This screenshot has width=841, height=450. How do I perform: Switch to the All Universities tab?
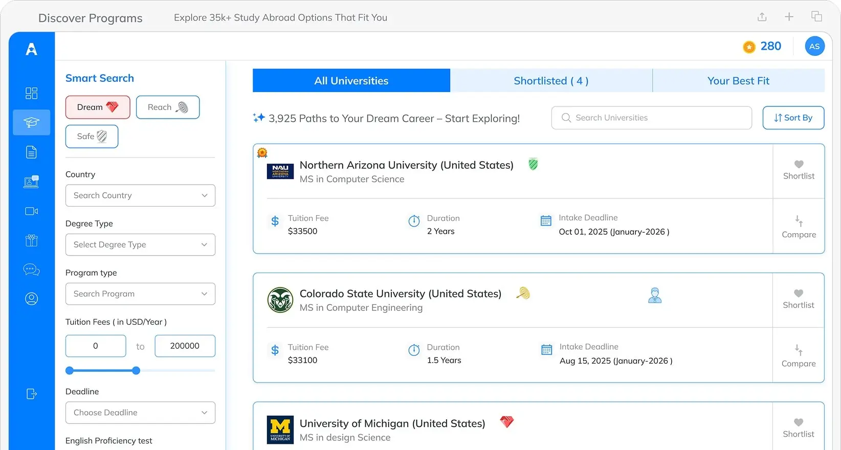coord(351,81)
